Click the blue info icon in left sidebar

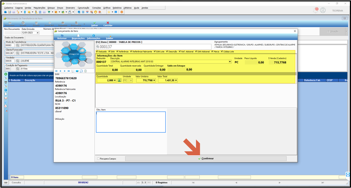(x=6, y=90)
